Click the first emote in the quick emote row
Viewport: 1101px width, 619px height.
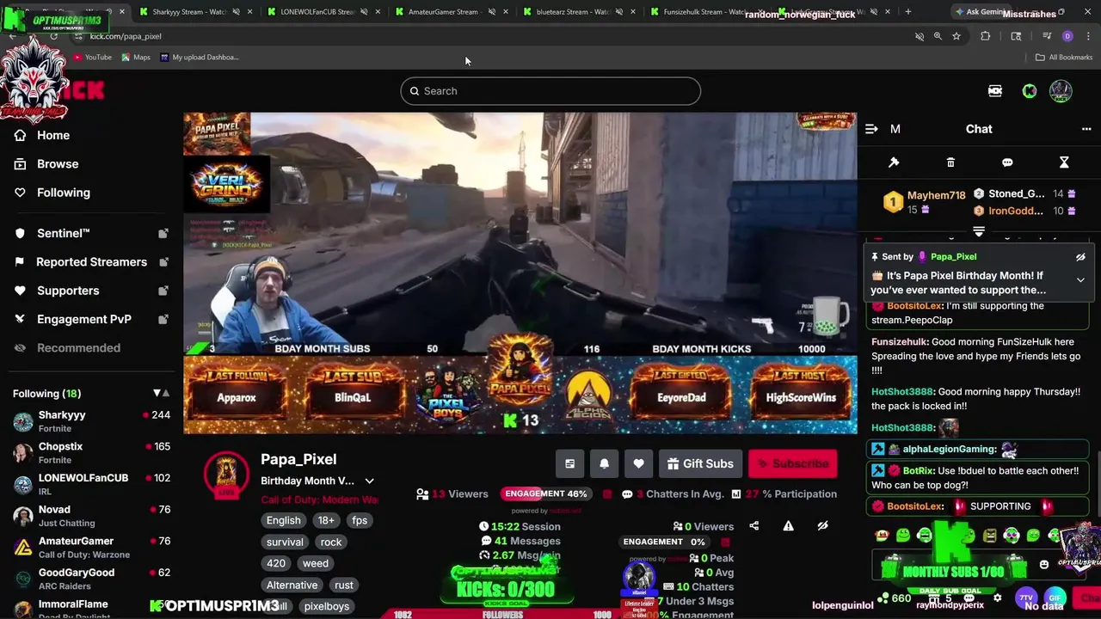882,536
